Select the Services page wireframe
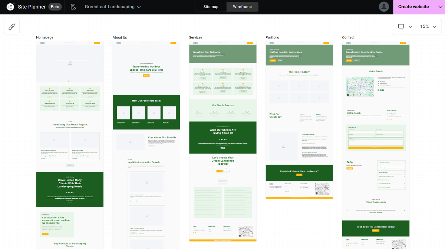This screenshot has width=445, height=249. coord(222,141)
